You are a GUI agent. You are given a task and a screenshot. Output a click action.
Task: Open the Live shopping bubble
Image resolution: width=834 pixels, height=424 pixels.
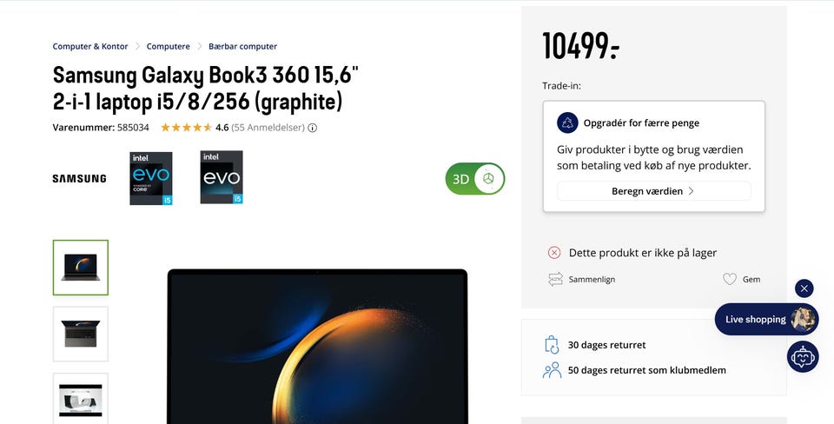766,319
